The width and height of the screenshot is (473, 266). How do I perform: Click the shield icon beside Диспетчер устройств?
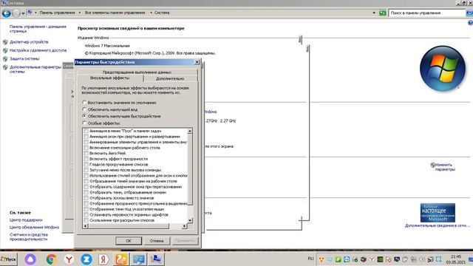click(5, 42)
